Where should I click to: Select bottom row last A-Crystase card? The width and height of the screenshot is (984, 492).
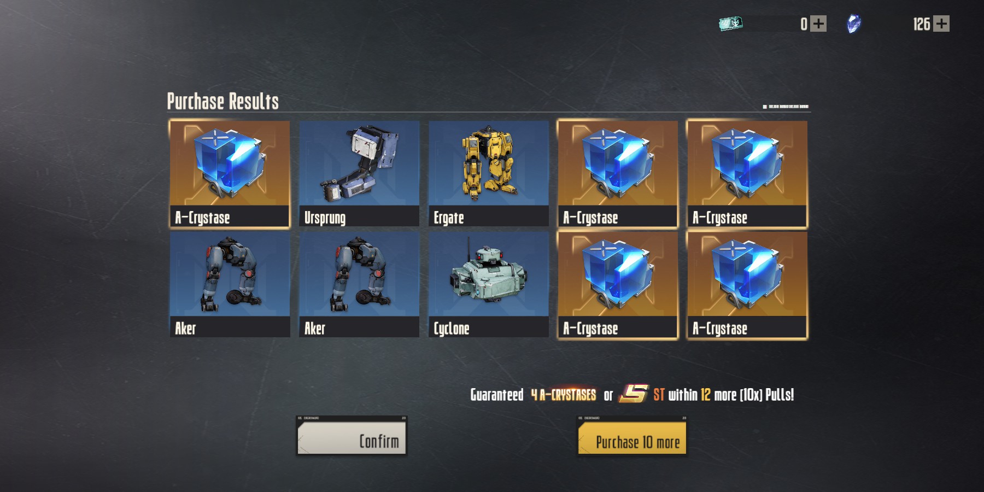click(747, 285)
